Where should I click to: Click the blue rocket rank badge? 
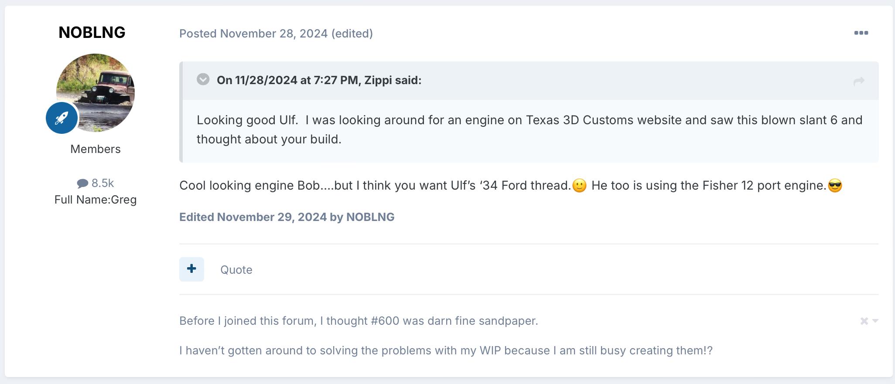click(x=62, y=118)
